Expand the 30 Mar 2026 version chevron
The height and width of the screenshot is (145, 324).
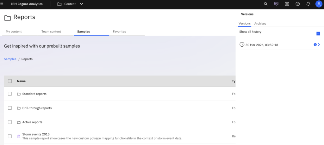(319, 45)
